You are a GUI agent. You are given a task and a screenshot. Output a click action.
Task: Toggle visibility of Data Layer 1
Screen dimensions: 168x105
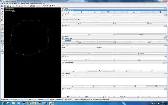[64, 10]
